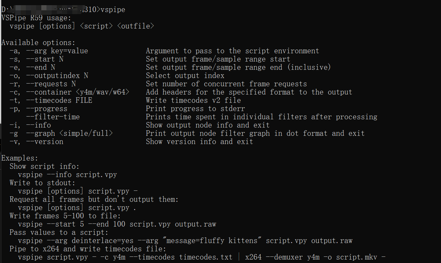441x263 pixels.
Task: Click the "--start N" option
Action: 44,59
